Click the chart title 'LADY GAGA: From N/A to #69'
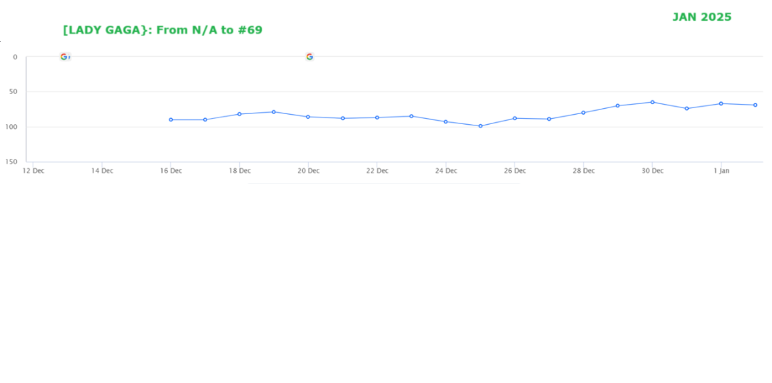The width and height of the screenshot is (772, 383). pos(163,30)
